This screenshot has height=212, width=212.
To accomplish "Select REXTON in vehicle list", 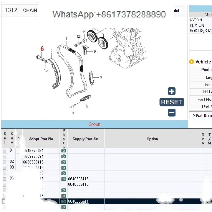I will pos(201,25).
